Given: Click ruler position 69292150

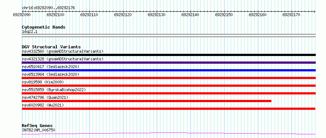Looking at the screenshot, I should (224, 15).
